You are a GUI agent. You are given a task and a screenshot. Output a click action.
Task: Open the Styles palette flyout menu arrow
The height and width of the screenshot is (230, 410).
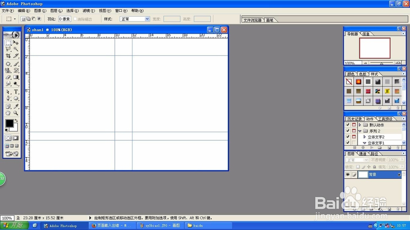(x=403, y=74)
